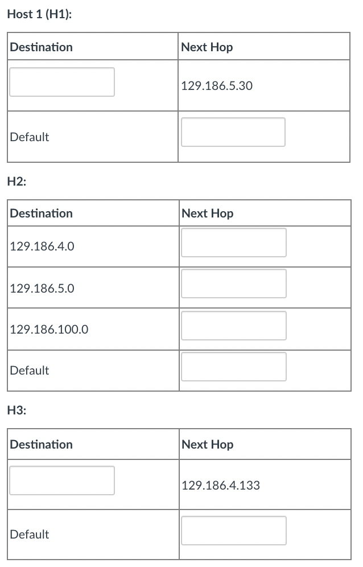Image resolution: width=363 pixels, height=567 pixels.
Task: Select the H3 heading text
Action: tap(15, 409)
